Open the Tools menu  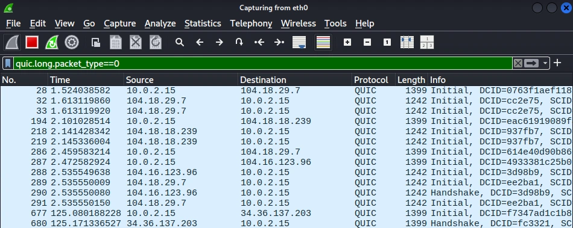click(335, 23)
